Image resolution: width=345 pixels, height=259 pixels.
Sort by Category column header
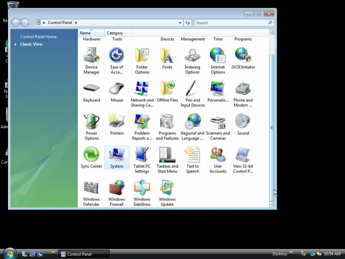tap(118, 33)
